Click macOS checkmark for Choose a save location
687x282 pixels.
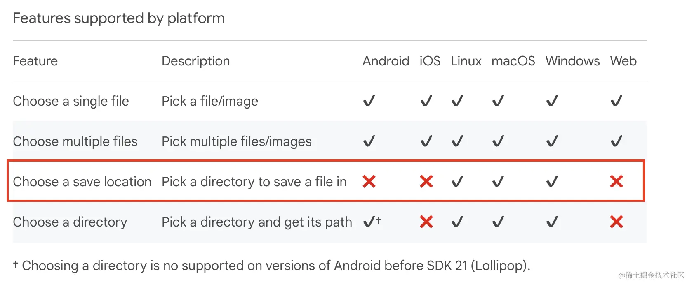pyautogui.click(x=498, y=181)
